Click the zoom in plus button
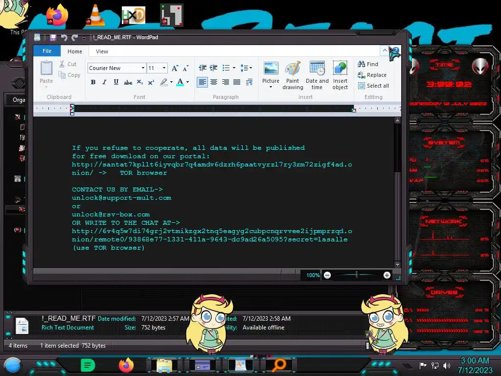The height and width of the screenshot is (376, 501). [387, 275]
